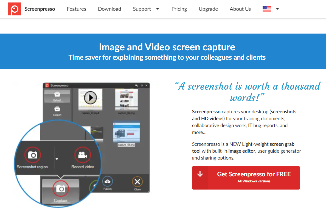The width and height of the screenshot is (326, 211).
Task: Click the Close X circle icon
Action: (x=137, y=182)
